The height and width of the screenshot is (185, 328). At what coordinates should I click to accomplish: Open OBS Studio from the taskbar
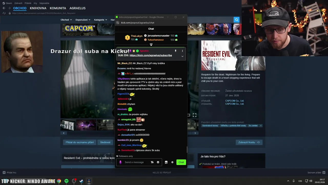coord(74,181)
